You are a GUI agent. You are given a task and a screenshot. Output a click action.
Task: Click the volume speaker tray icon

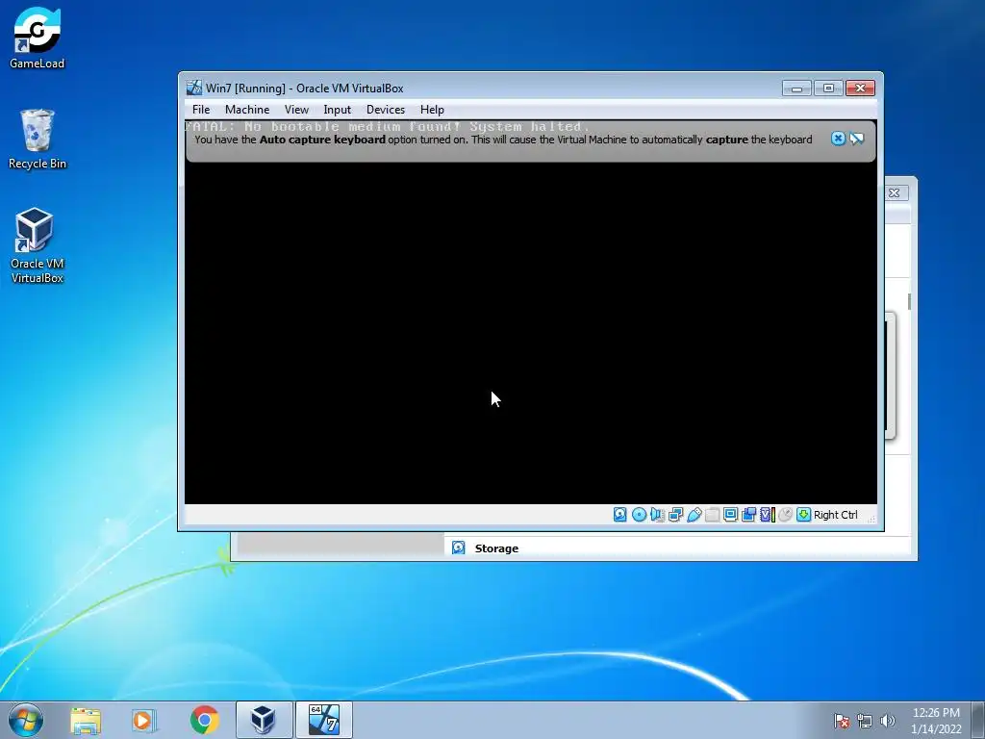pos(887,721)
